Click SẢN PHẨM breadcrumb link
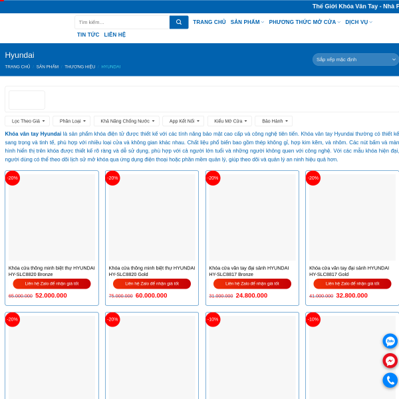This screenshot has height=399, width=399. (x=47, y=66)
